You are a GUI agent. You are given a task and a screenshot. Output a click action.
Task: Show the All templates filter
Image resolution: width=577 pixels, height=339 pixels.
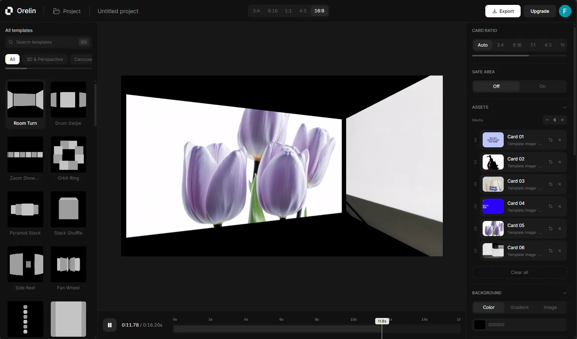click(12, 59)
